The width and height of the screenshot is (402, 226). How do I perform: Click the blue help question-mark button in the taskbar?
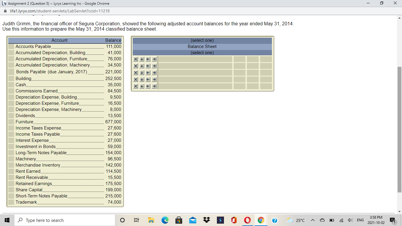275,220
